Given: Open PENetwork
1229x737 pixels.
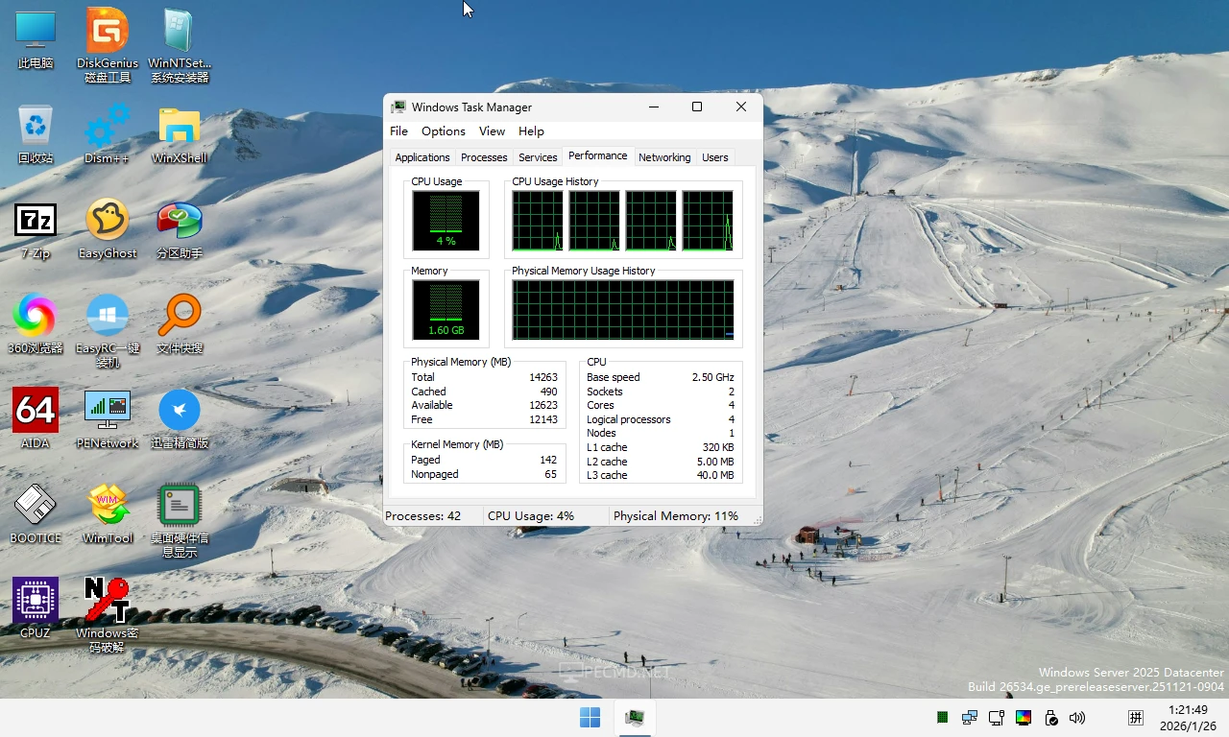Looking at the screenshot, I should (106, 408).
